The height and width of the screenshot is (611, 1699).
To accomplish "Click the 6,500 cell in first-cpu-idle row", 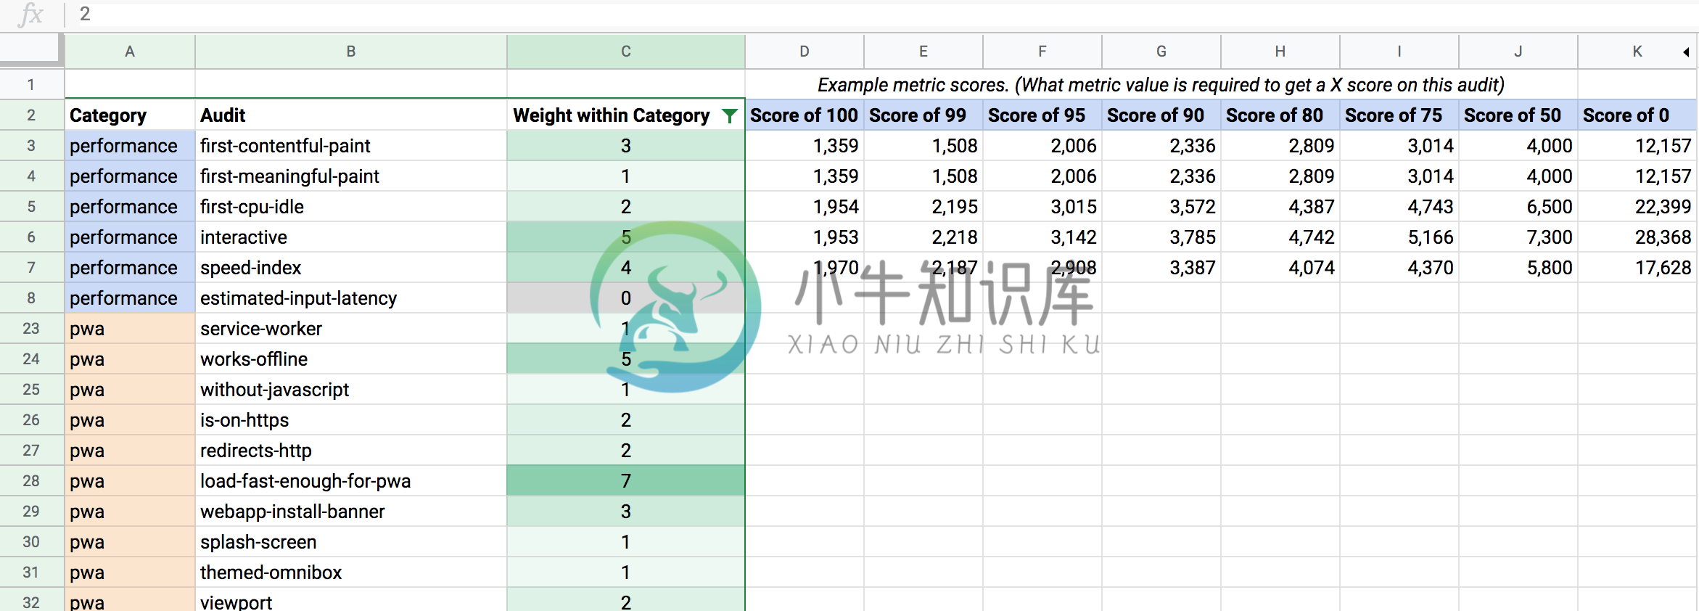I will [1518, 207].
